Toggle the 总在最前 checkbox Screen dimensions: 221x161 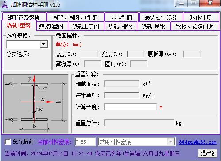click(8, 142)
